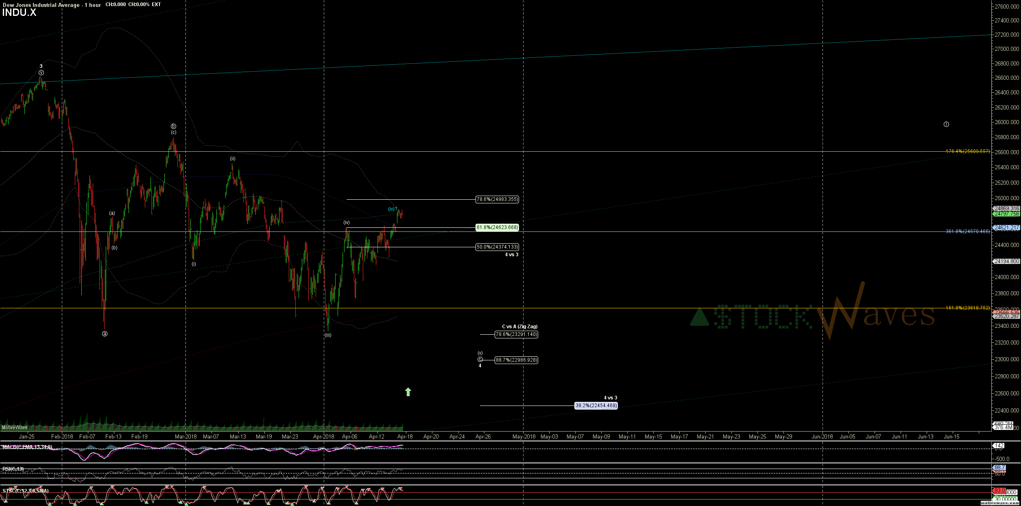Click the (iii) wave label at April low

[328, 335]
